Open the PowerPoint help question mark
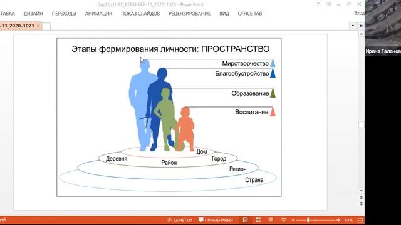The width and height of the screenshot is (401, 225). [x=318, y=4]
